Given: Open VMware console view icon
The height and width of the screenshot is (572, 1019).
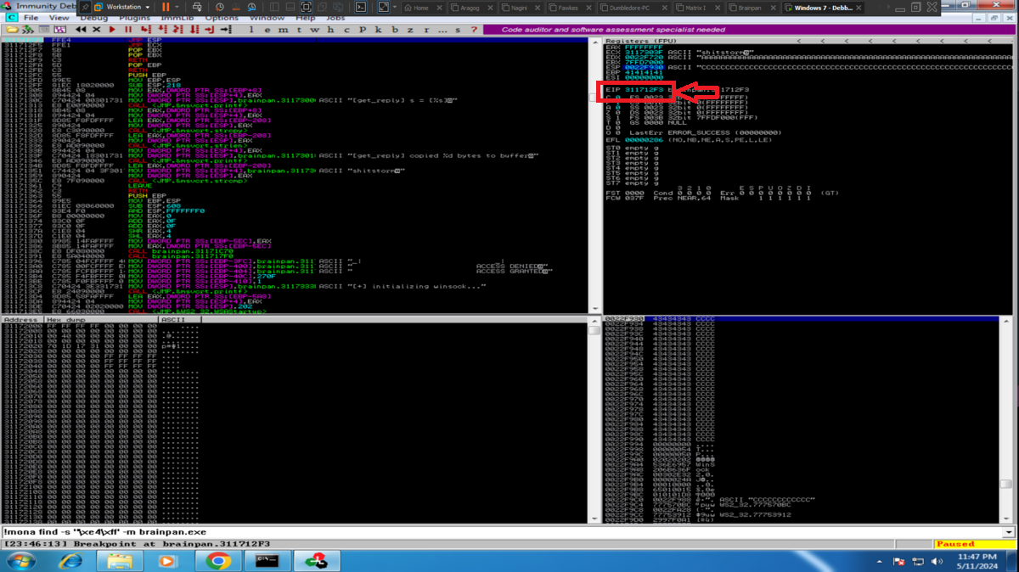Looking at the screenshot, I should point(361,7).
